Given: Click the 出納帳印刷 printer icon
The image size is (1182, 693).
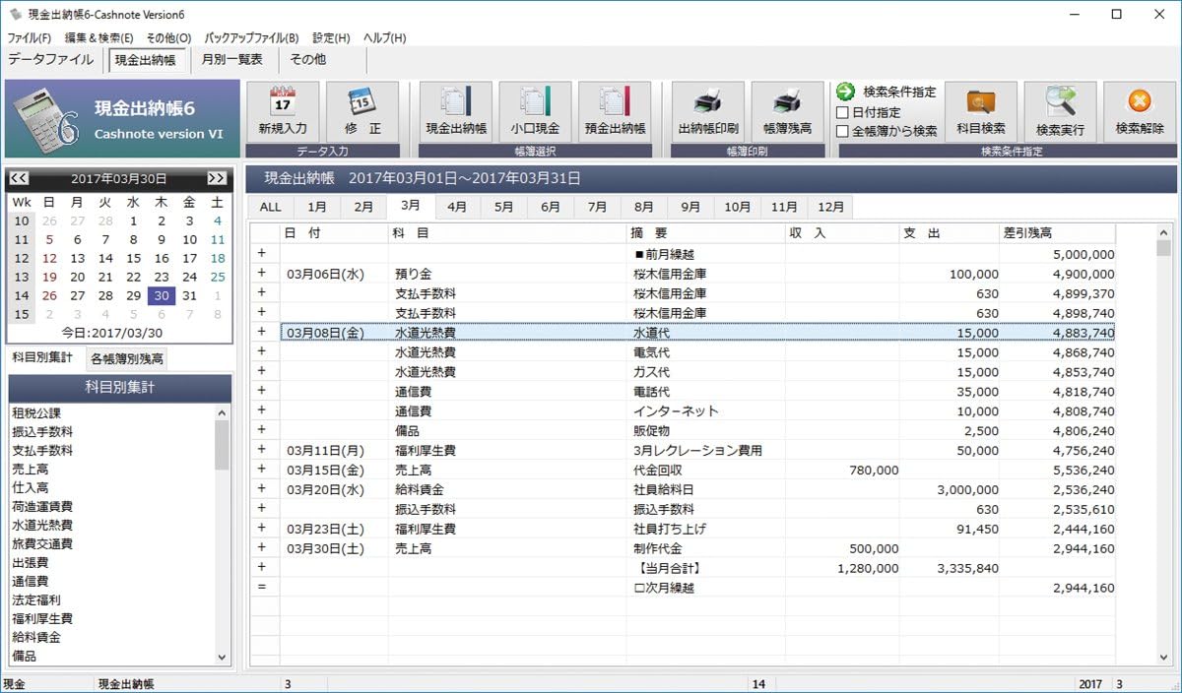Looking at the screenshot, I should (x=708, y=102).
